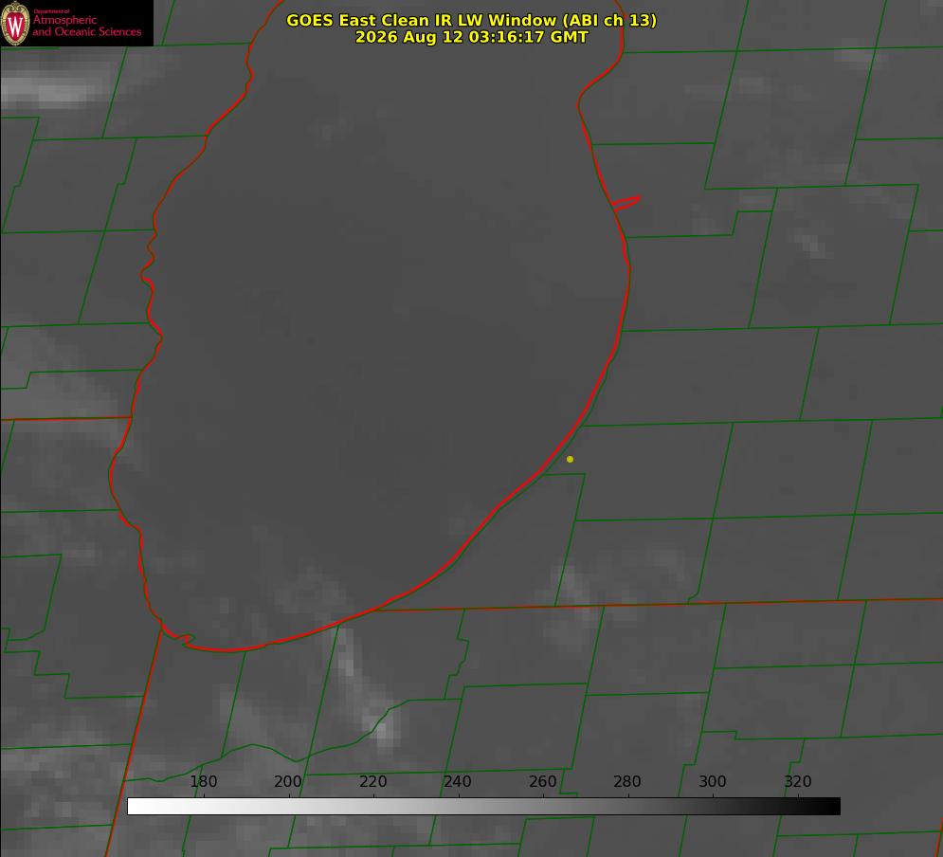Image resolution: width=943 pixels, height=857 pixels.
Task: Click the tick mark under the 260 label
Action: [x=544, y=795]
